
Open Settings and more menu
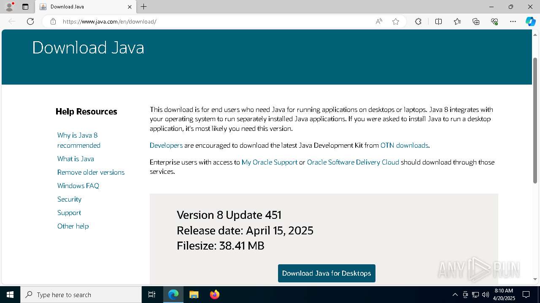click(x=513, y=21)
